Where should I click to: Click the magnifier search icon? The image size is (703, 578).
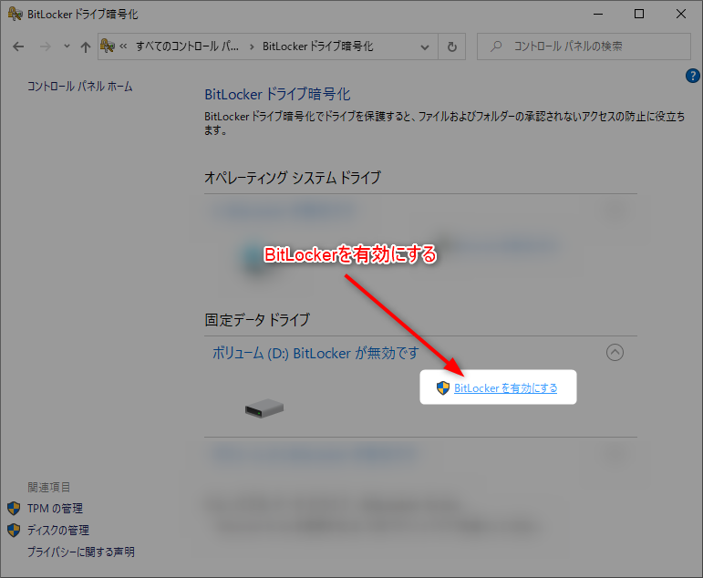pyautogui.click(x=496, y=46)
